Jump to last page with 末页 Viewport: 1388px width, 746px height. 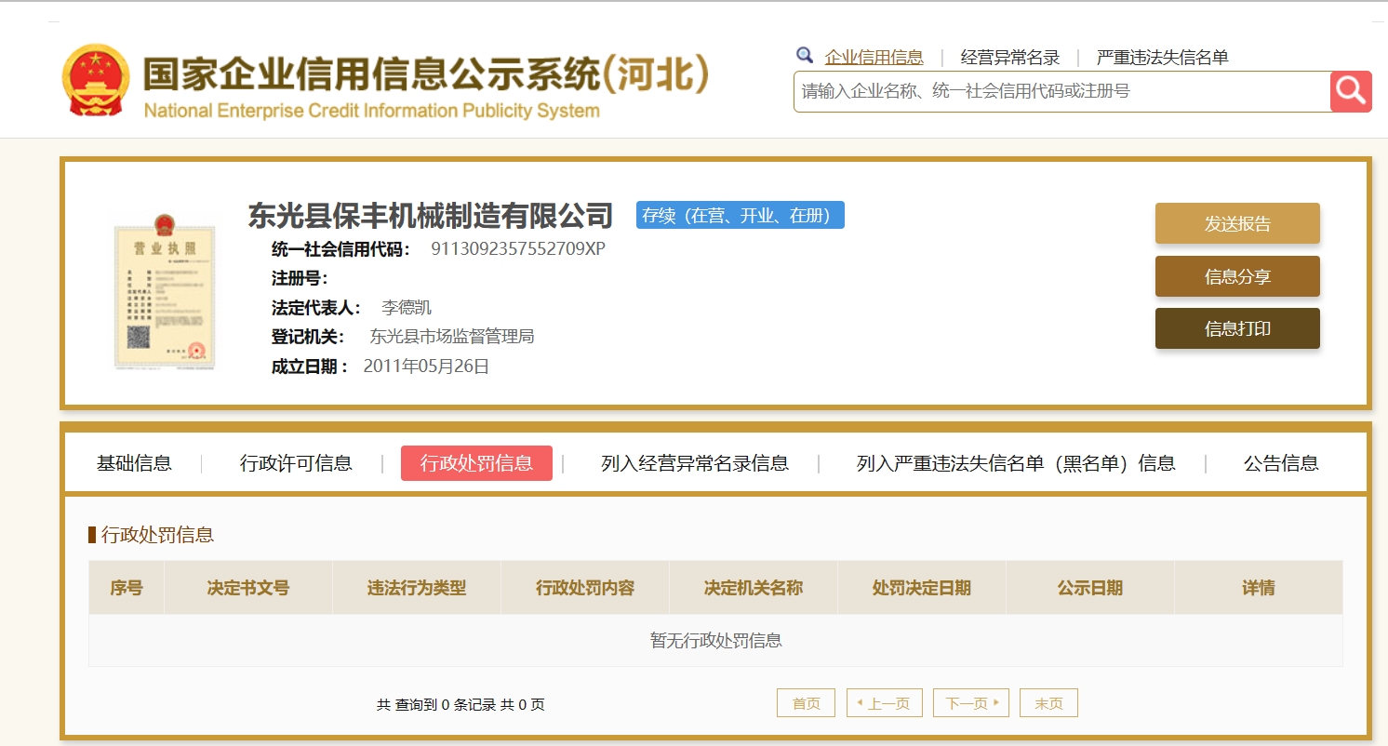tap(1048, 703)
